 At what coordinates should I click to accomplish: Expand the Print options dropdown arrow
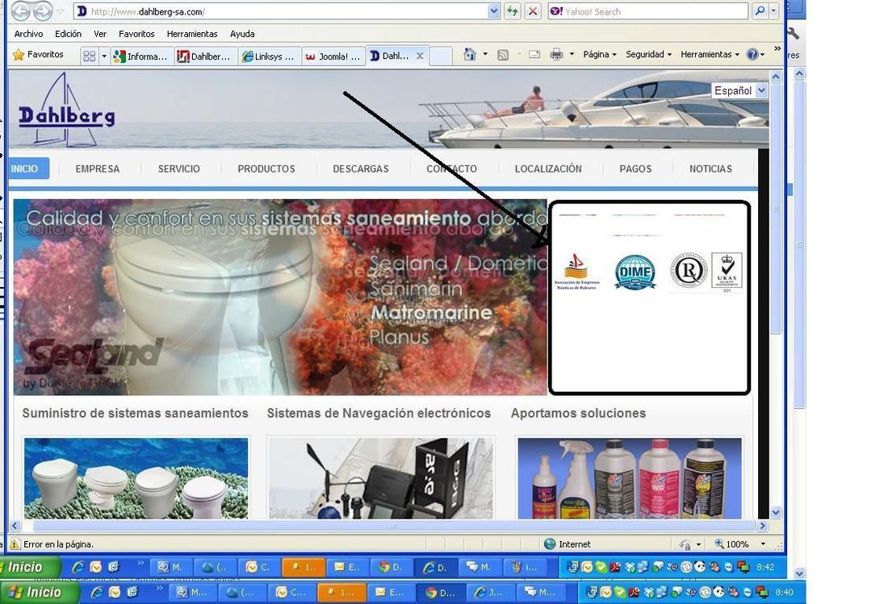[x=572, y=54]
